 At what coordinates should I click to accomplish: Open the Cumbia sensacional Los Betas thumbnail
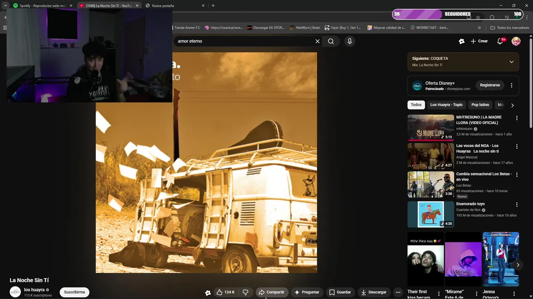(431, 185)
